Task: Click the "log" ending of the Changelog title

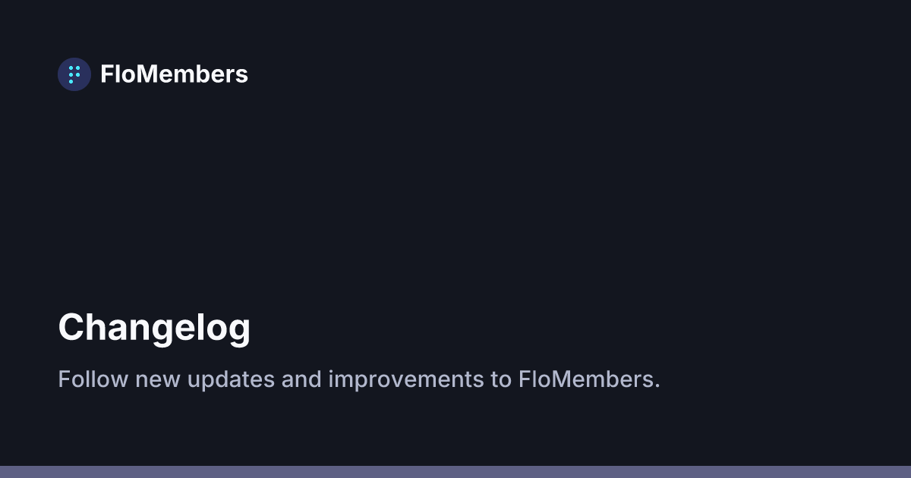Action: pyautogui.click(x=227, y=329)
